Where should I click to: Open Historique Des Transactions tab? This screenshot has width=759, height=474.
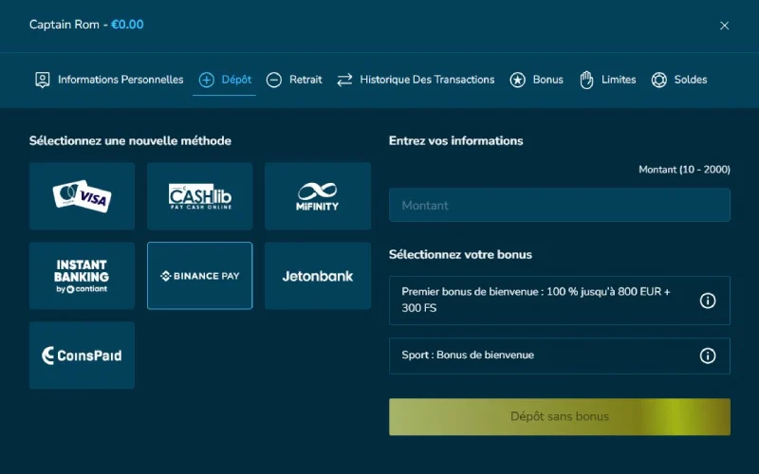[x=416, y=80]
